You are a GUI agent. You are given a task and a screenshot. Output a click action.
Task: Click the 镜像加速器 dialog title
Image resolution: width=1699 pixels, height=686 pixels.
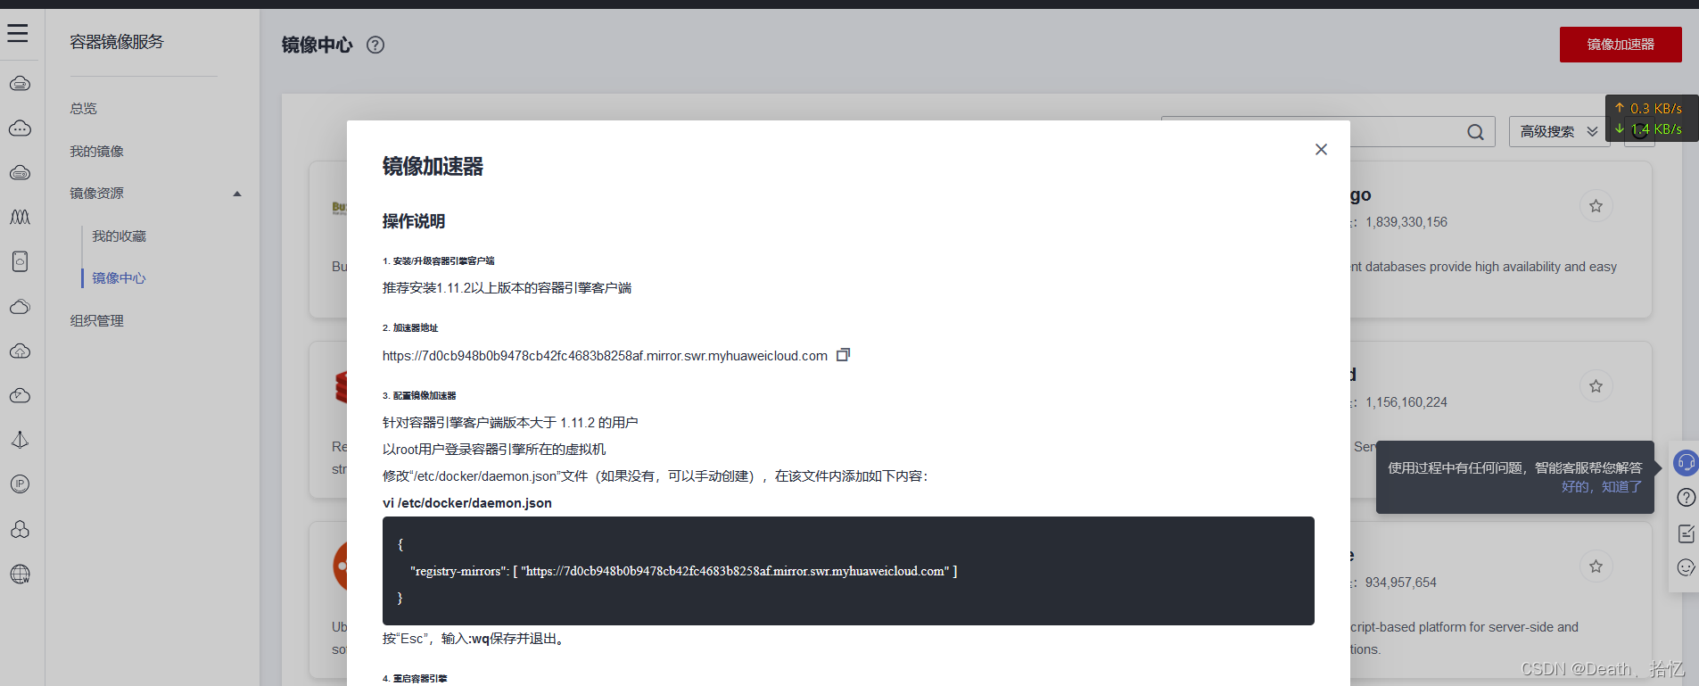pyautogui.click(x=433, y=167)
